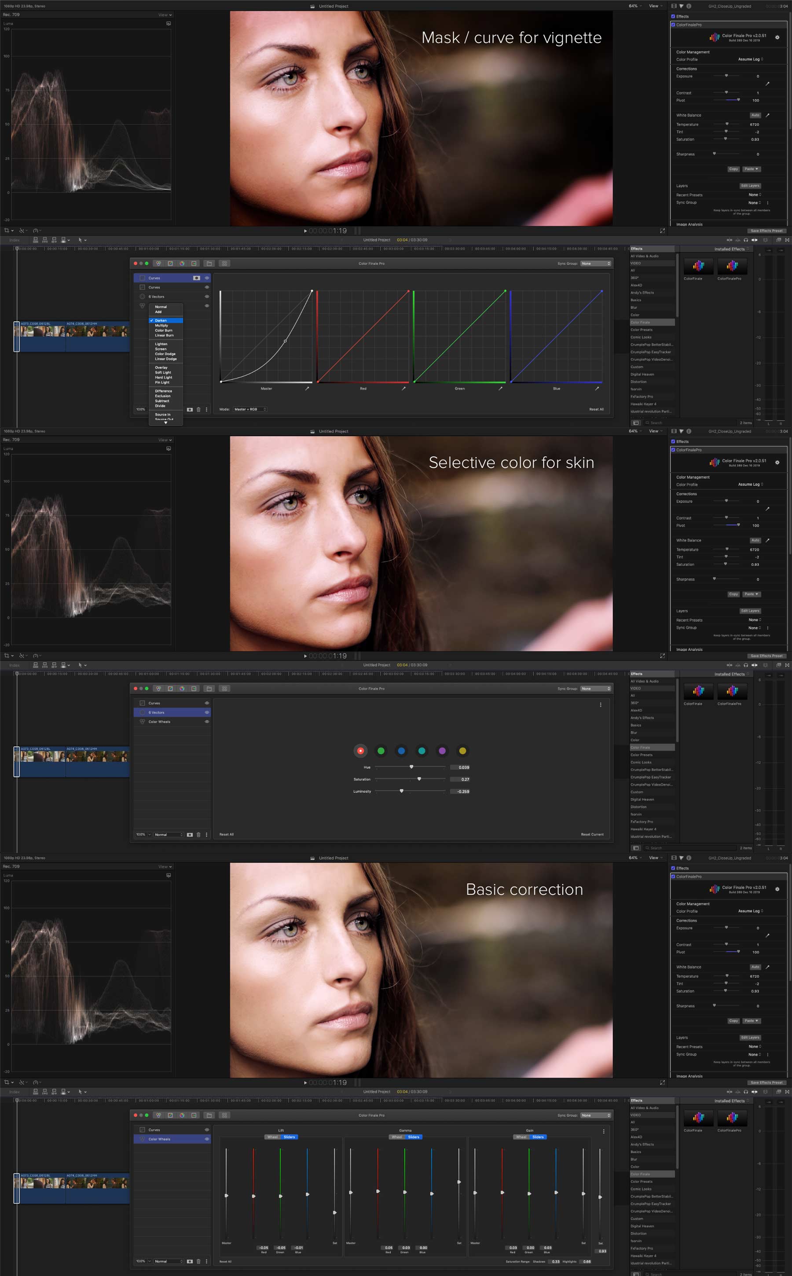Choose Multiply from the blend mode menu
792x1276 pixels.
tap(161, 325)
